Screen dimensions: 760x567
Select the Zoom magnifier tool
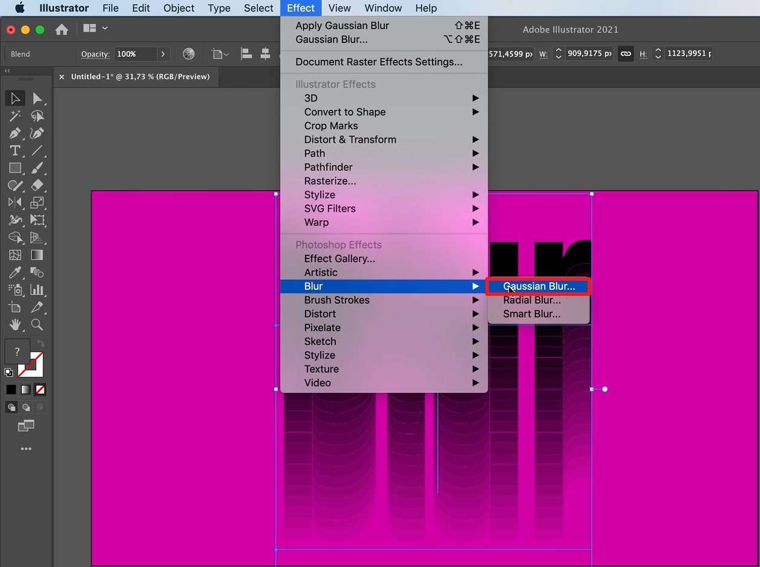point(37,325)
